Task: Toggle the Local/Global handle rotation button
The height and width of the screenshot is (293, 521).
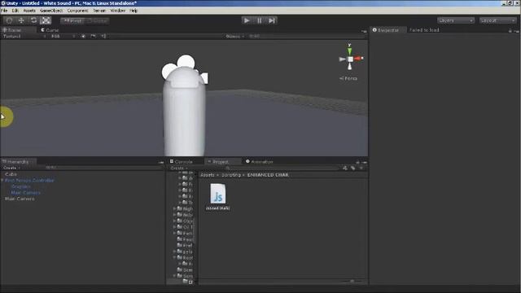Action: pyautogui.click(x=97, y=20)
